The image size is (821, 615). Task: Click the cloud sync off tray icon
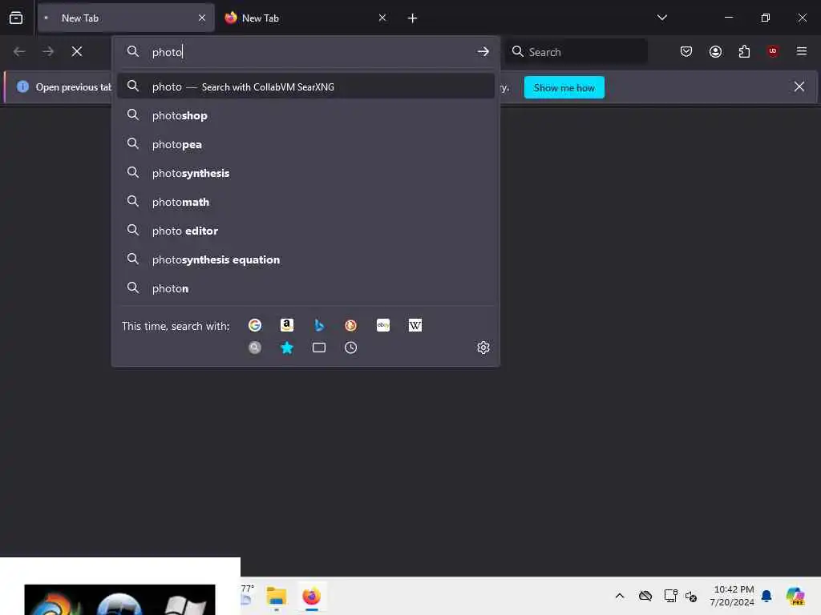(x=645, y=596)
